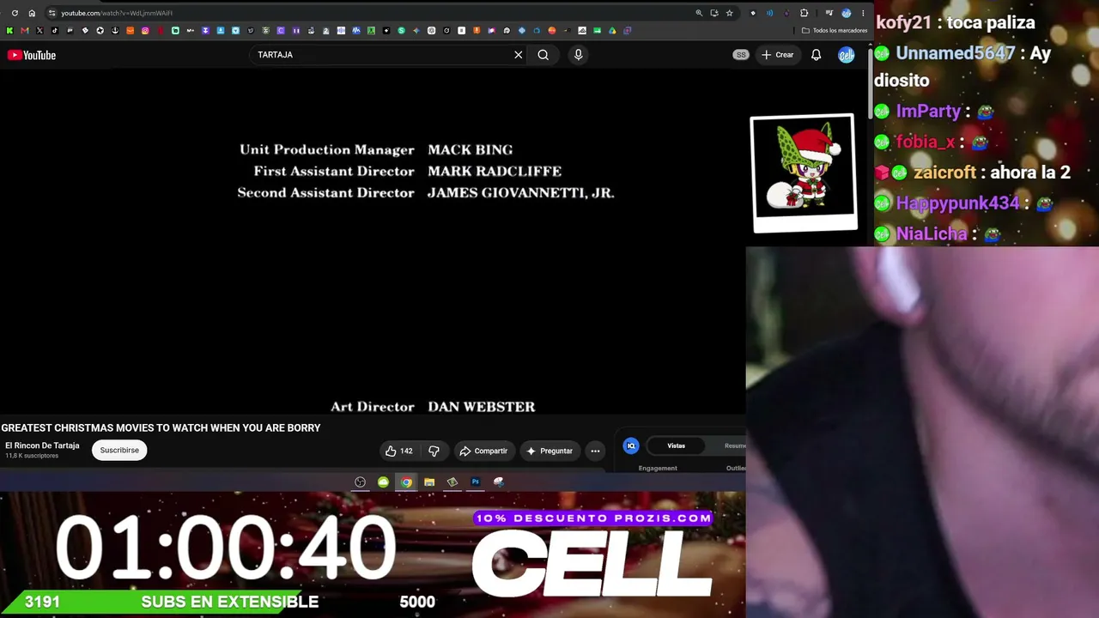
Task: Click the IQ extension badge
Action: click(x=631, y=445)
